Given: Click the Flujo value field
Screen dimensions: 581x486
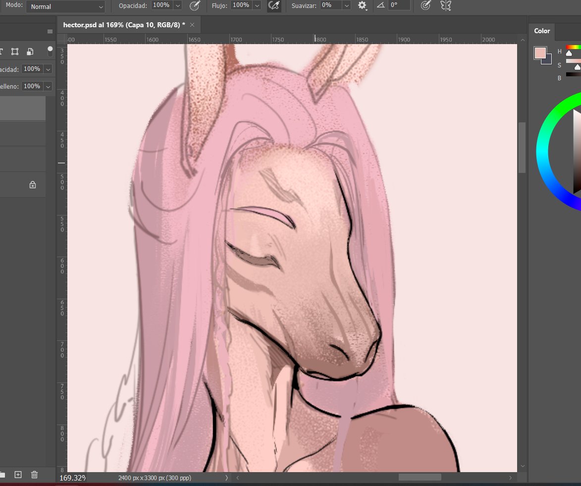Looking at the screenshot, I should click(241, 5).
